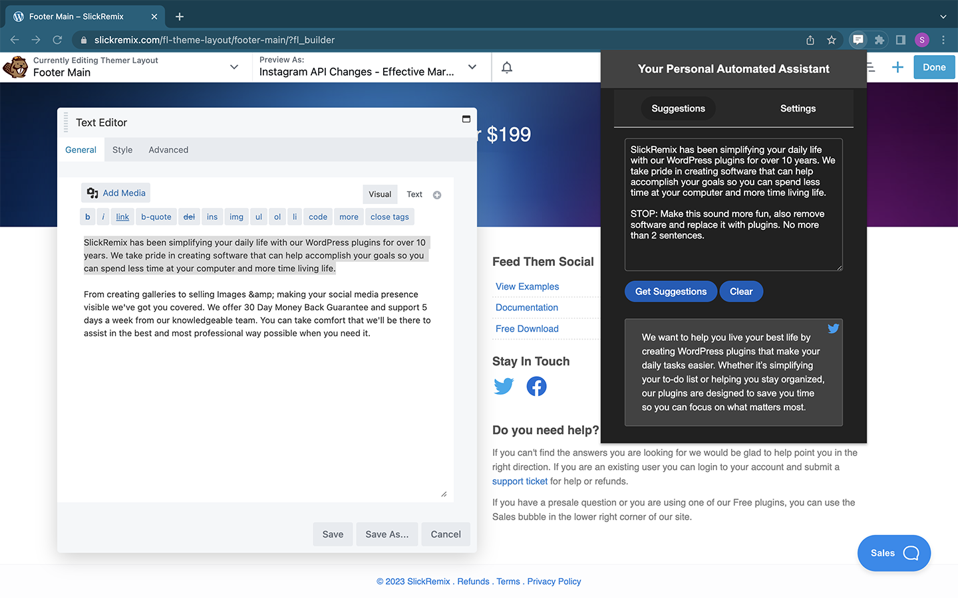
Task: Click the Twitter icon under Stay In Touch
Action: (504, 386)
